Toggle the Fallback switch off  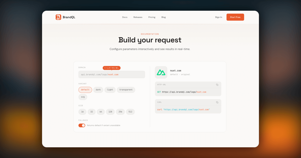[82, 125]
